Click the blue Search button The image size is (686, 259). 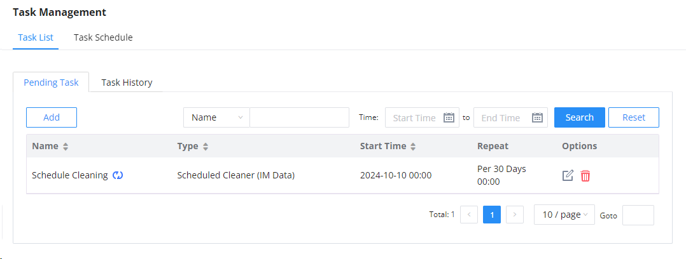[x=580, y=117]
